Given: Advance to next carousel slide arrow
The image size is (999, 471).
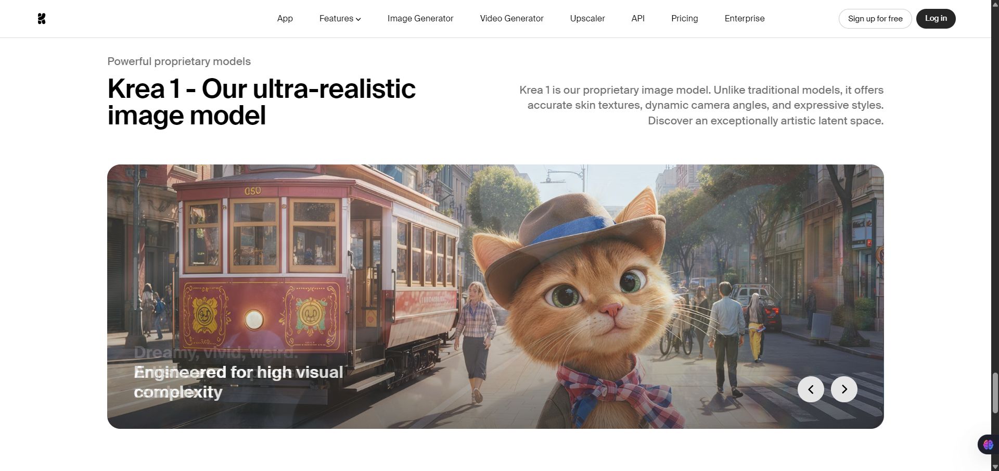Looking at the screenshot, I should (844, 389).
